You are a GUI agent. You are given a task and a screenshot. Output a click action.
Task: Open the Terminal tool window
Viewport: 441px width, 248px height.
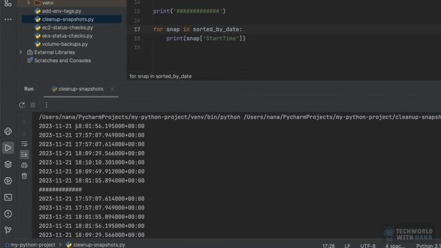(x=8, y=198)
